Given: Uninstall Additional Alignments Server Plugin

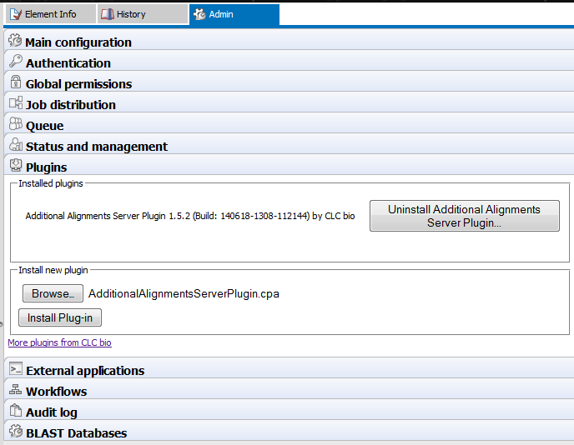Looking at the screenshot, I should tap(465, 216).
